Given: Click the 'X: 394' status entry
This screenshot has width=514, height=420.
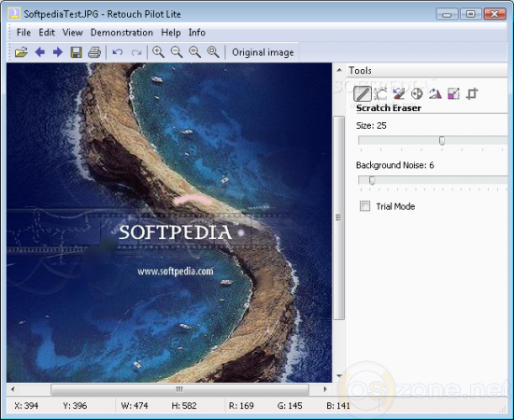Looking at the screenshot, I should [26, 406].
